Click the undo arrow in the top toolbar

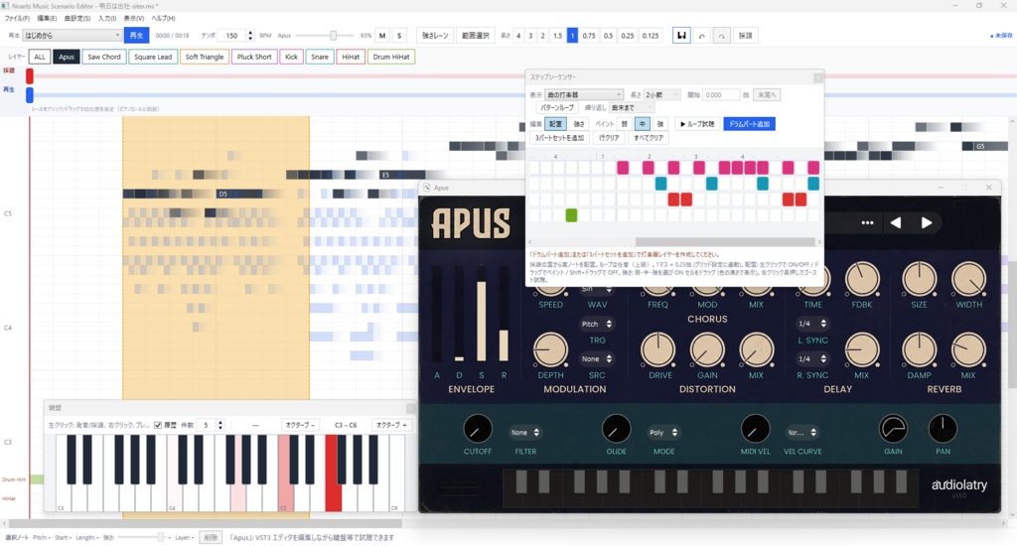tap(701, 36)
